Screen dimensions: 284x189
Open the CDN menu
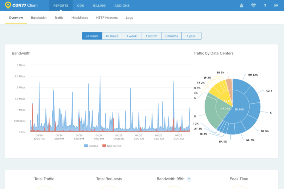pos(80,6)
